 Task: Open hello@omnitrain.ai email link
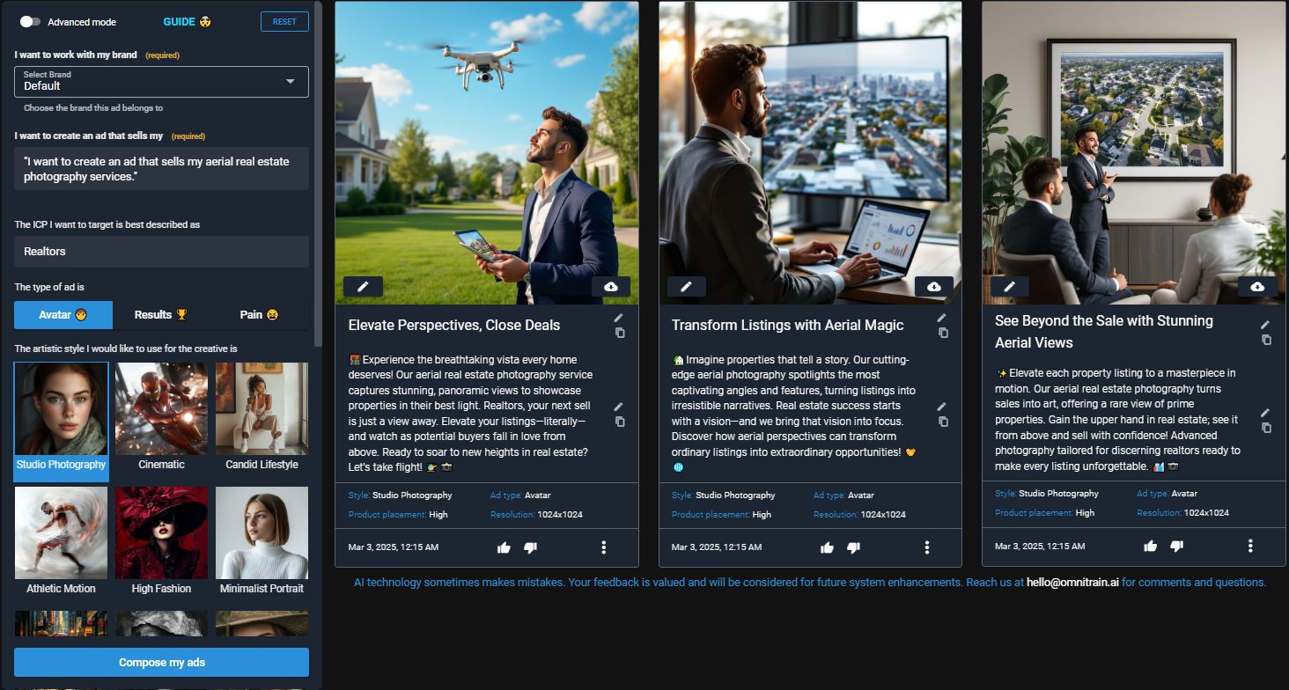(x=1072, y=583)
